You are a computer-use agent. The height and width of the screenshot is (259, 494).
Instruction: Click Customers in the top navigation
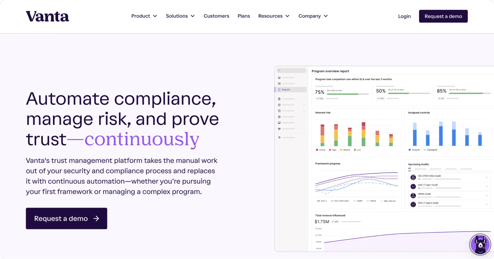[216, 16]
